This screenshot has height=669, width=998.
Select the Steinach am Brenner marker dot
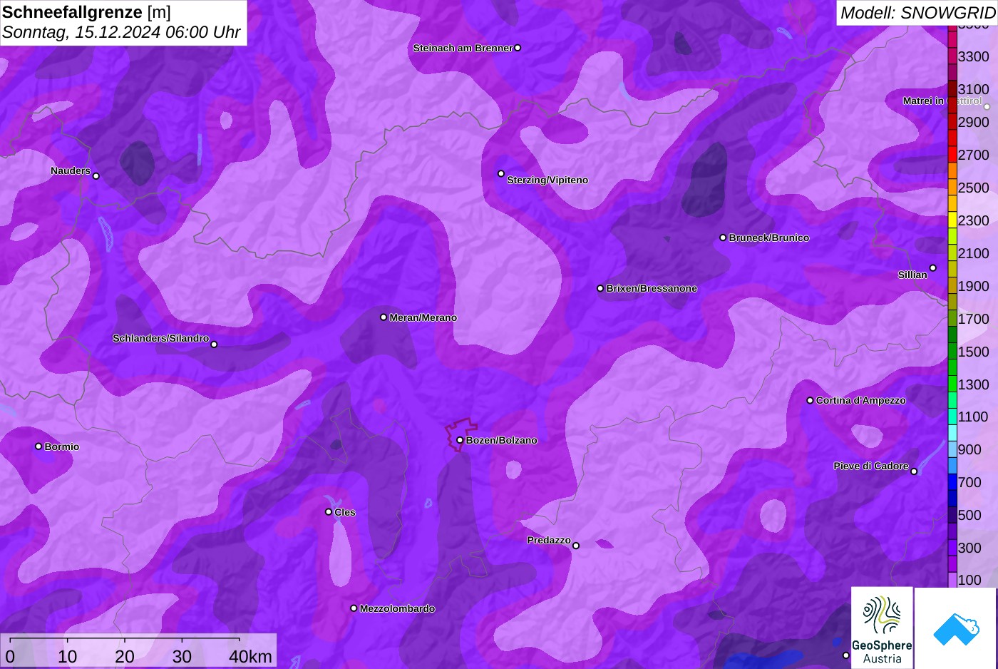coord(518,48)
